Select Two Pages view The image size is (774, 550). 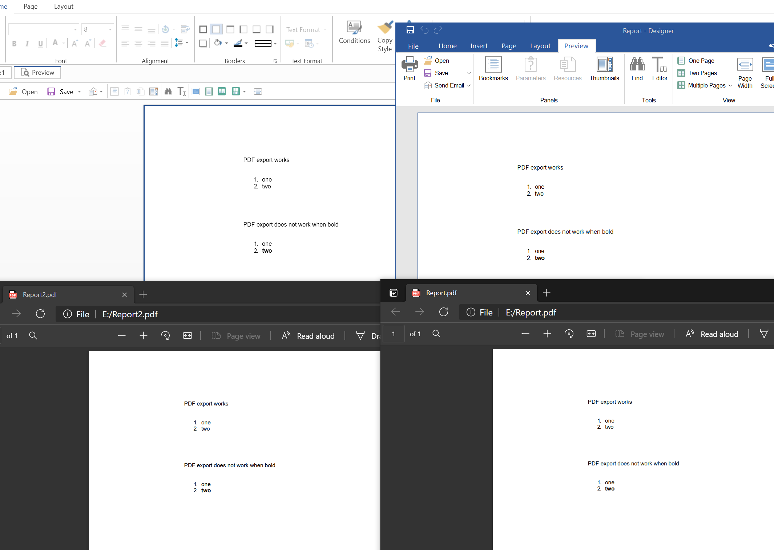pyautogui.click(x=698, y=73)
